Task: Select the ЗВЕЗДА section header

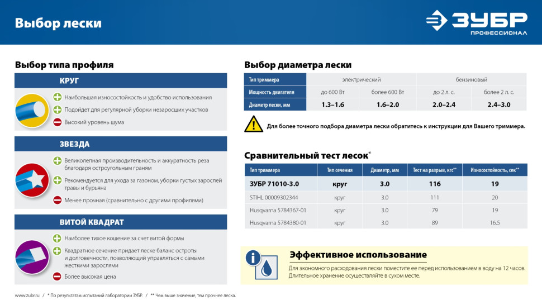Action: [x=121, y=144]
